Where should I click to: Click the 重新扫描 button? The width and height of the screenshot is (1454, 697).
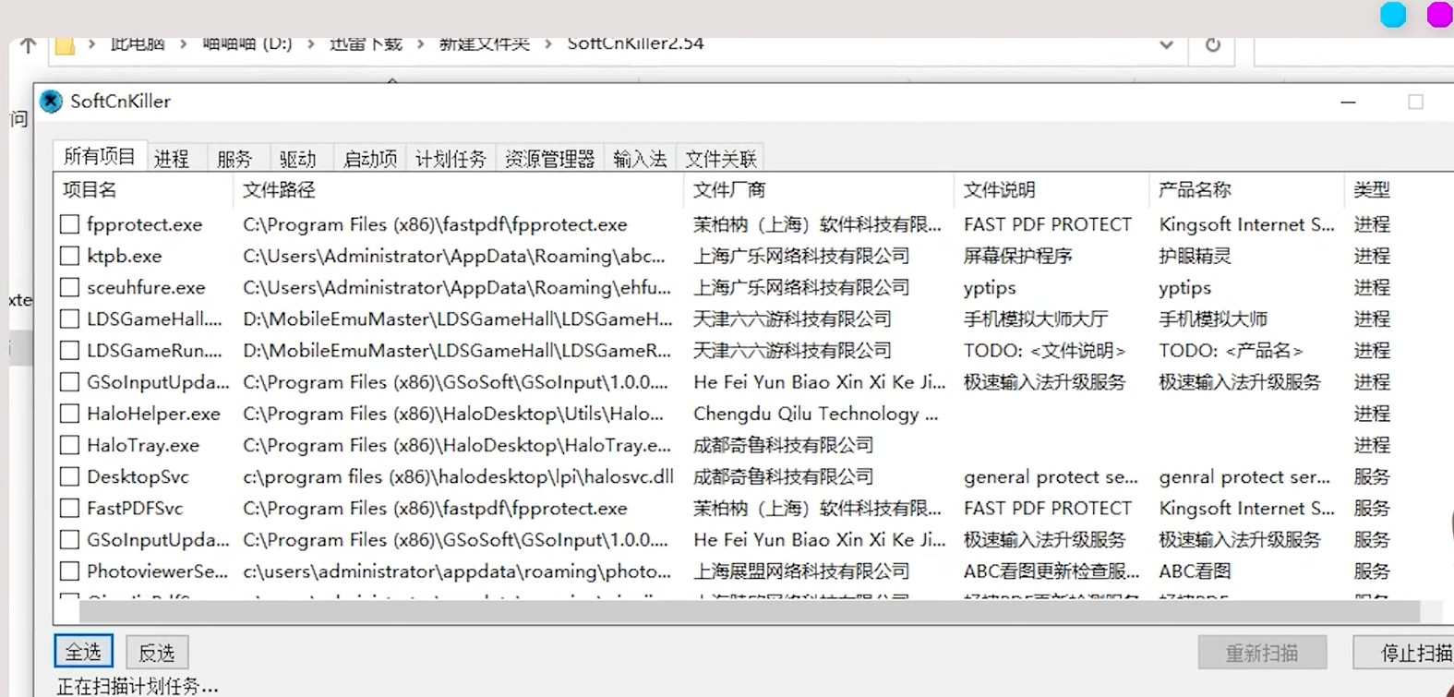click(1262, 653)
